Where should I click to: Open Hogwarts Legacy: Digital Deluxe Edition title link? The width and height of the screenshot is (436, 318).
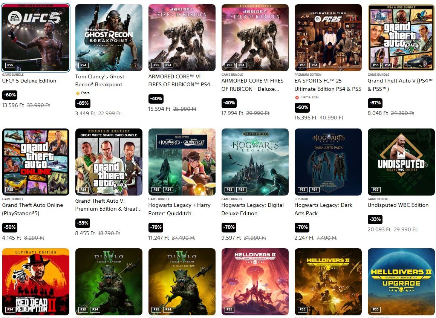(252, 209)
